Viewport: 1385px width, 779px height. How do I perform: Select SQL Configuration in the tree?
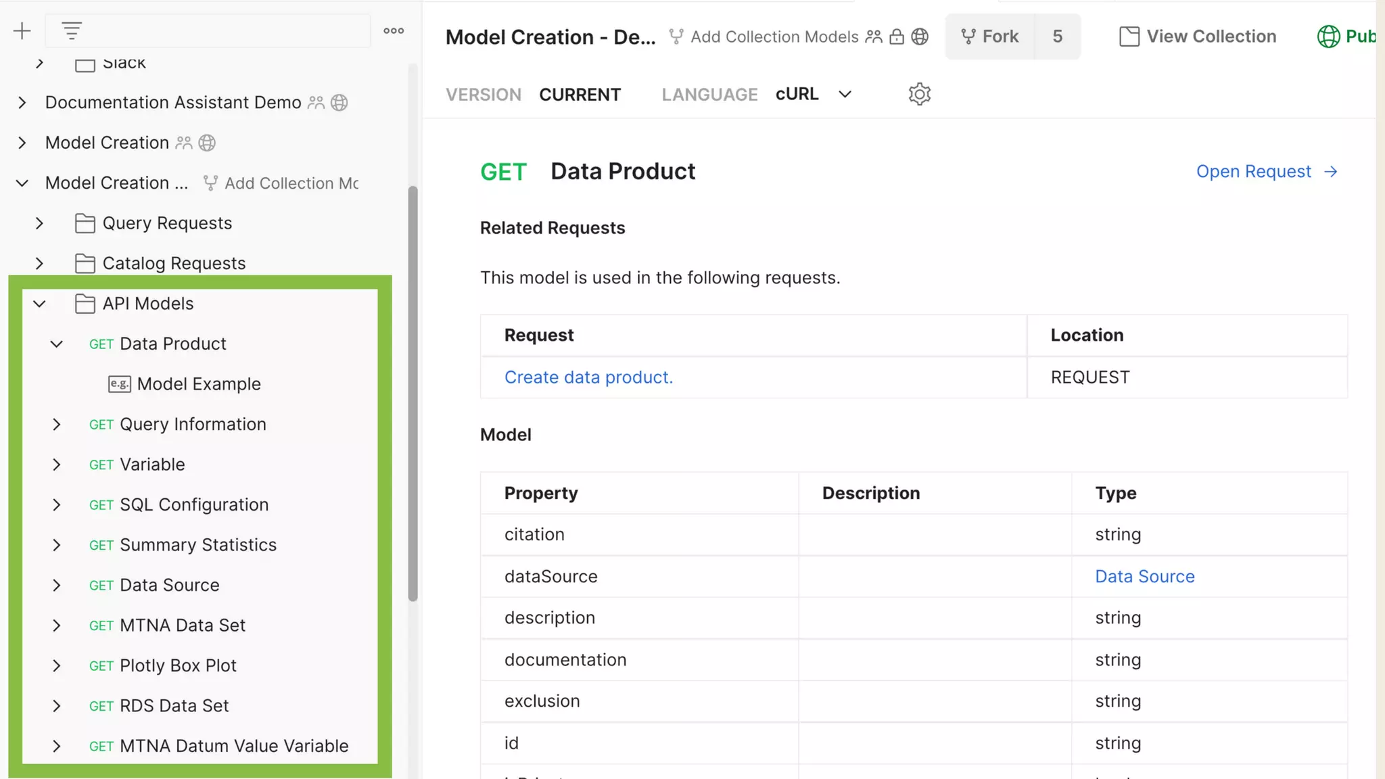[193, 505]
